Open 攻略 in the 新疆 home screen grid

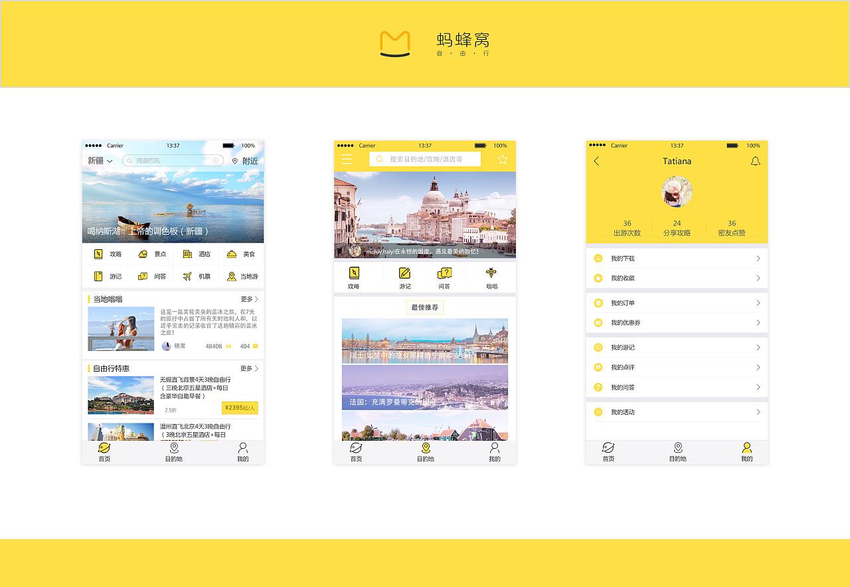pos(107,254)
